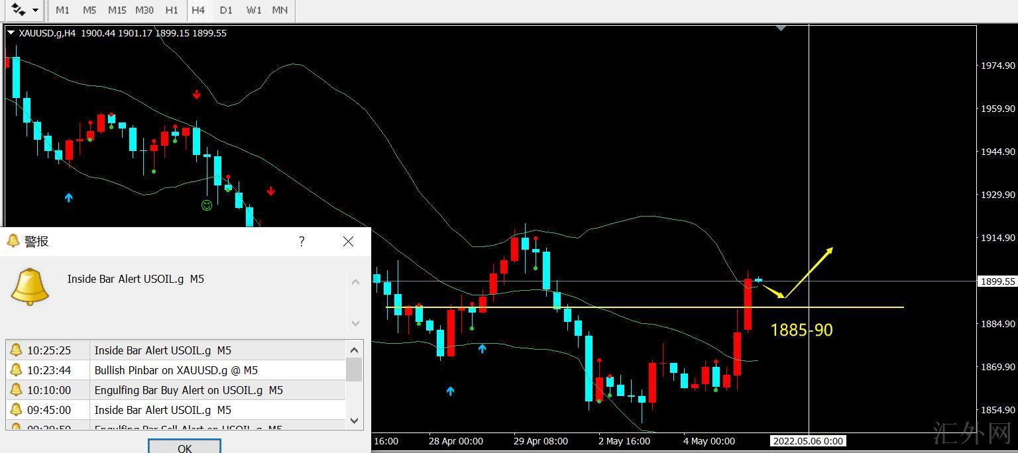Expand the XAUUSD.g chart title triangle

point(11,33)
